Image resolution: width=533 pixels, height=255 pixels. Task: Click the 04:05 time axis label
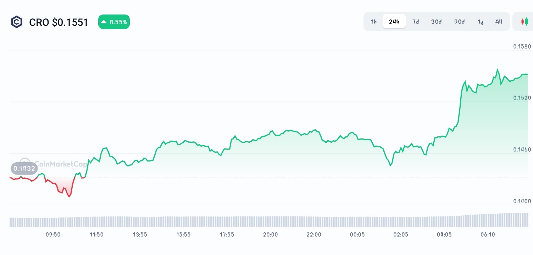pyautogui.click(x=444, y=234)
